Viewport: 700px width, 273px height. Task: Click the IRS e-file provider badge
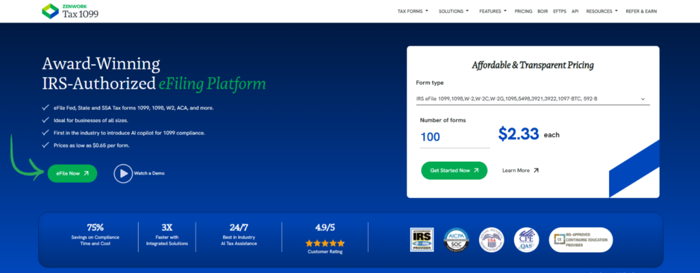422,240
